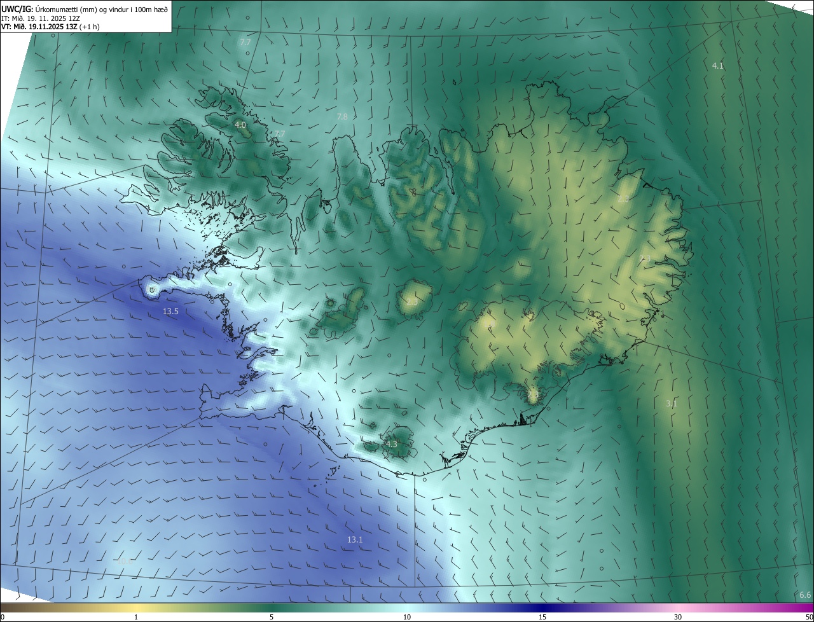
Task: Select the VT valid time line reading 13Z
Action: (x=50, y=27)
